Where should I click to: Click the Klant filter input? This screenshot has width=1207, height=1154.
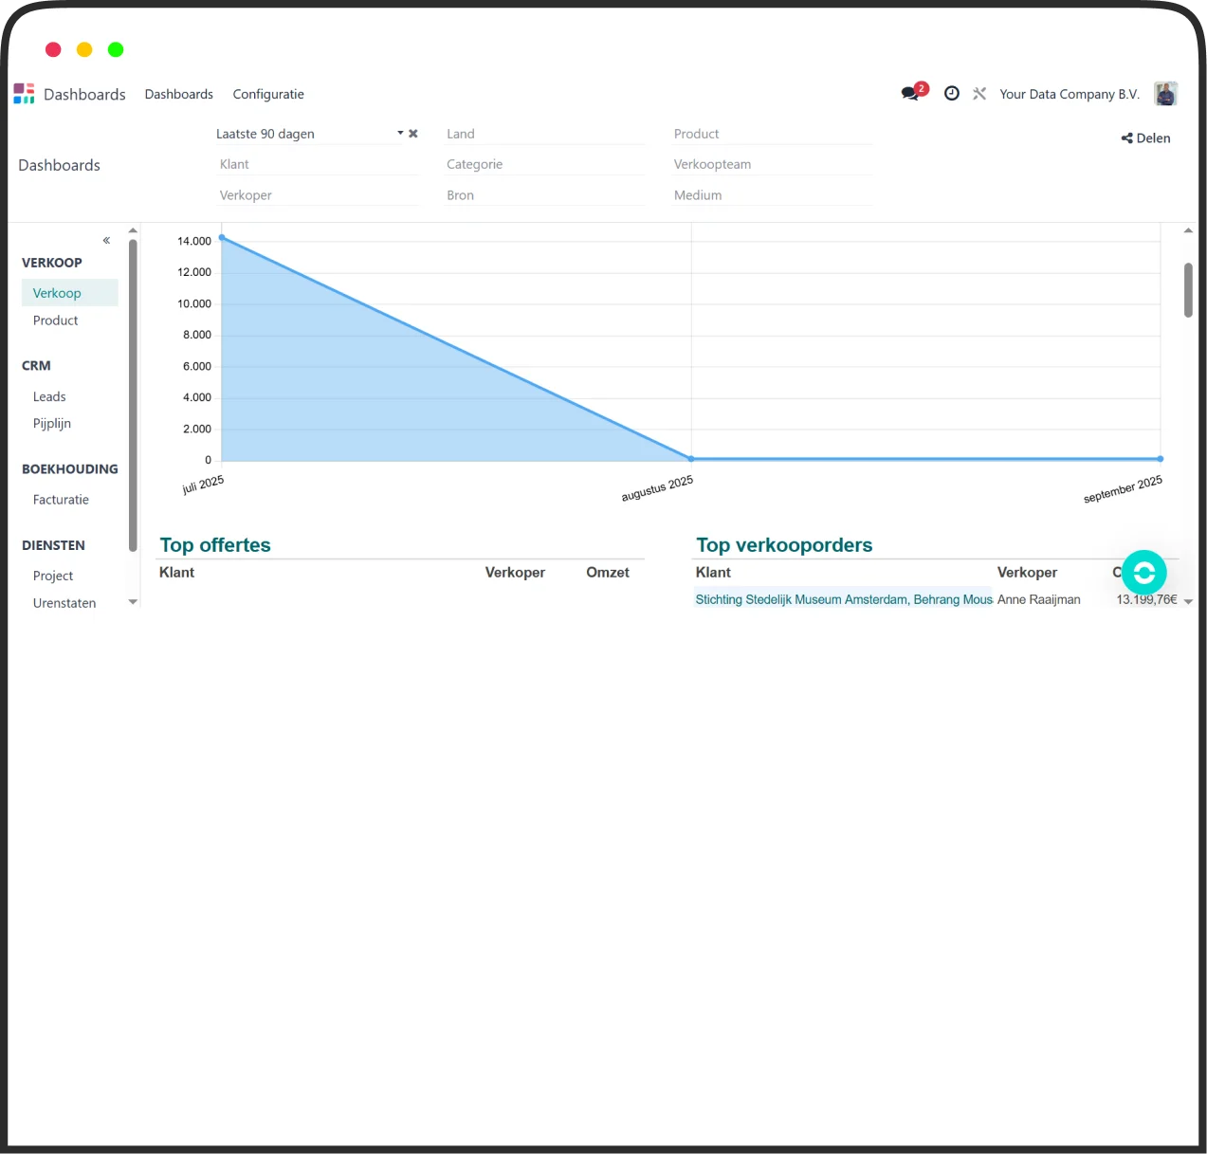point(318,164)
